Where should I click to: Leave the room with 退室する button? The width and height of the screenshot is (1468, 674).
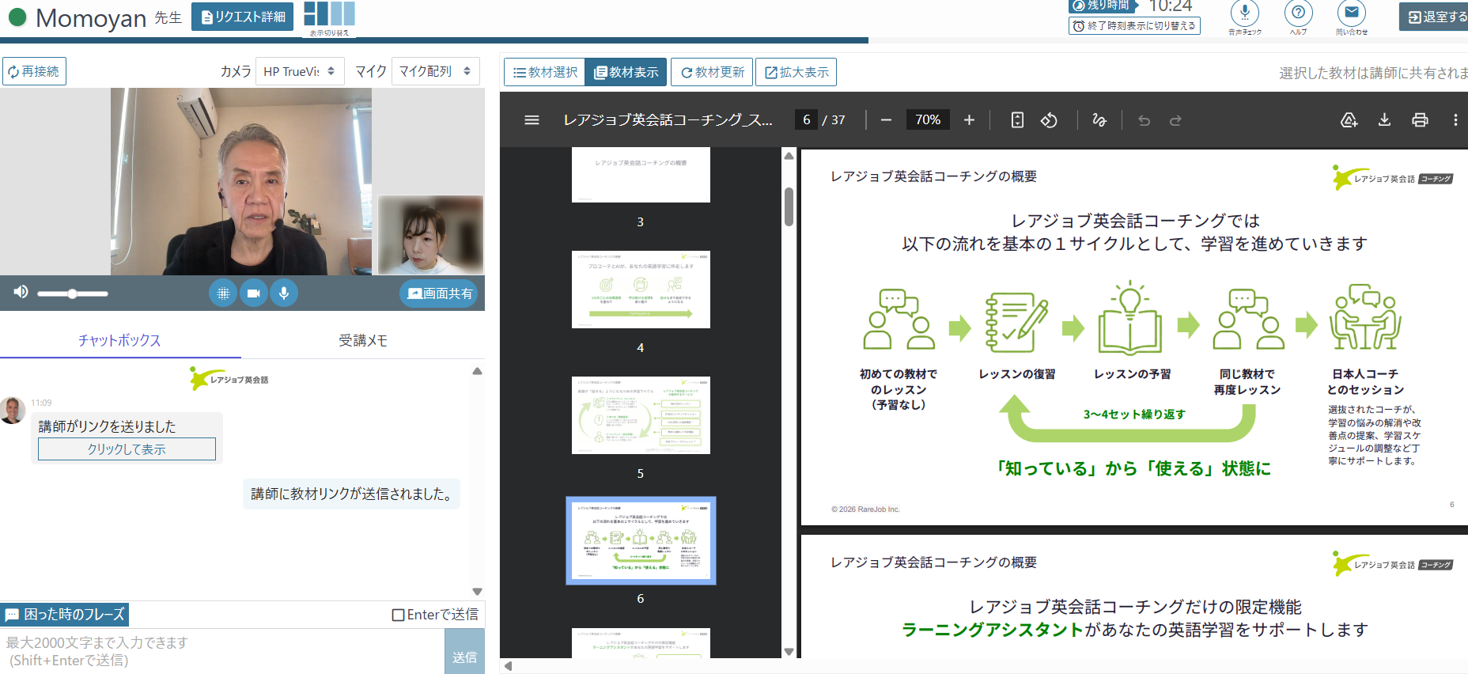click(1436, 17)
